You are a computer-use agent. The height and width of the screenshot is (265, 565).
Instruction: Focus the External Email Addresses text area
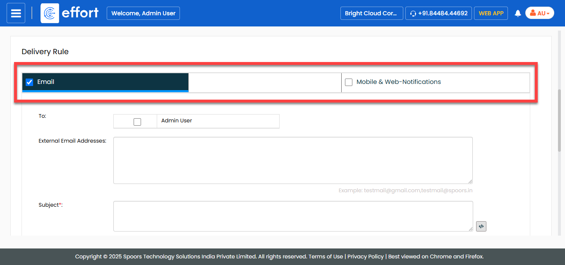292,160
